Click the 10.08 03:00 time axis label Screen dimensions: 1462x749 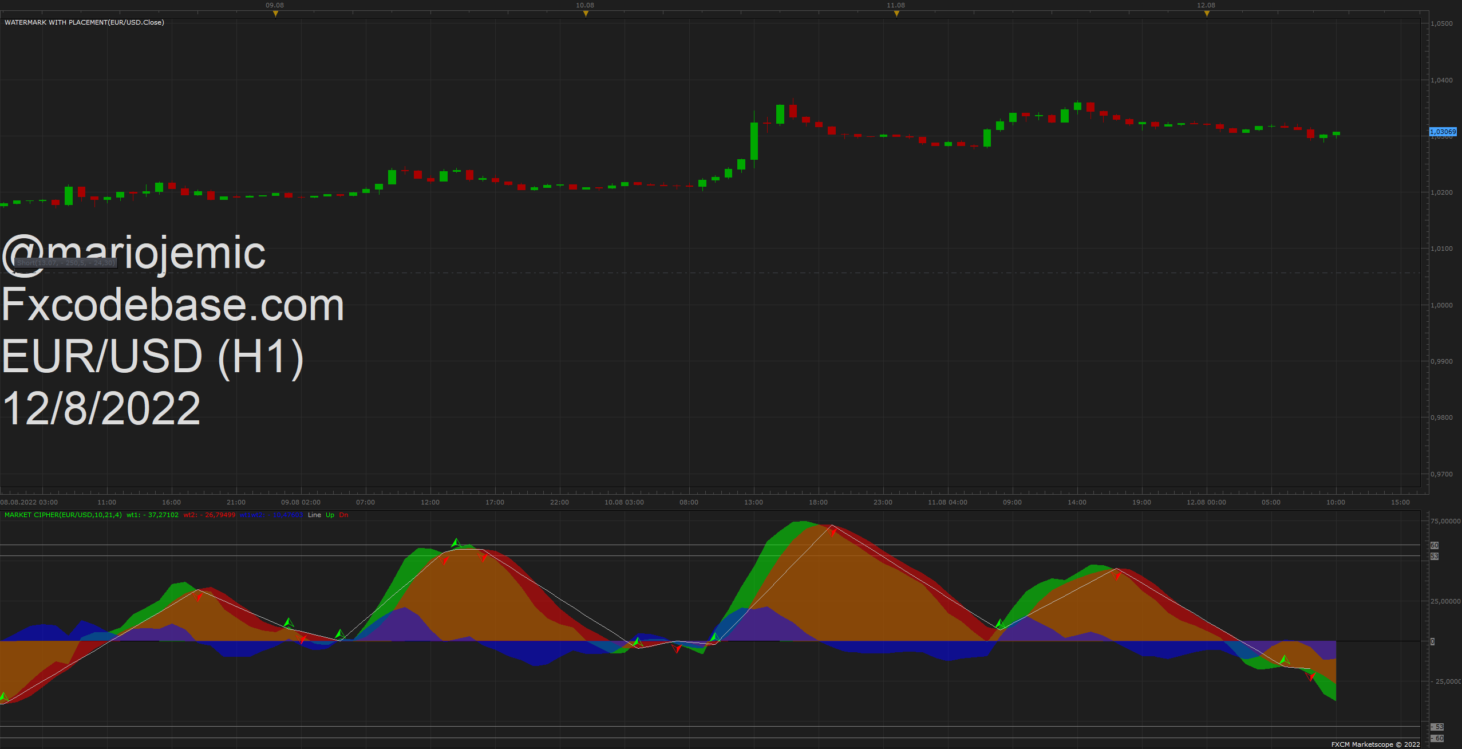(x=624, y=502)
